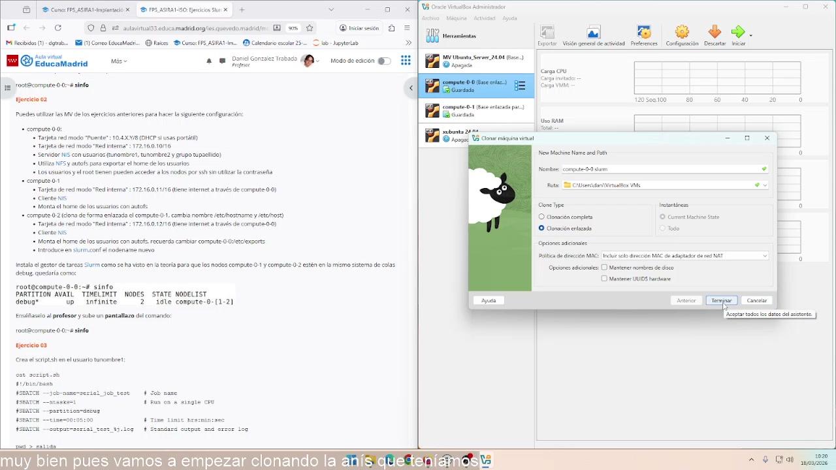836x470 pixels.
Task: Bookmark this page with star icon
Action: tap(310, 28)
